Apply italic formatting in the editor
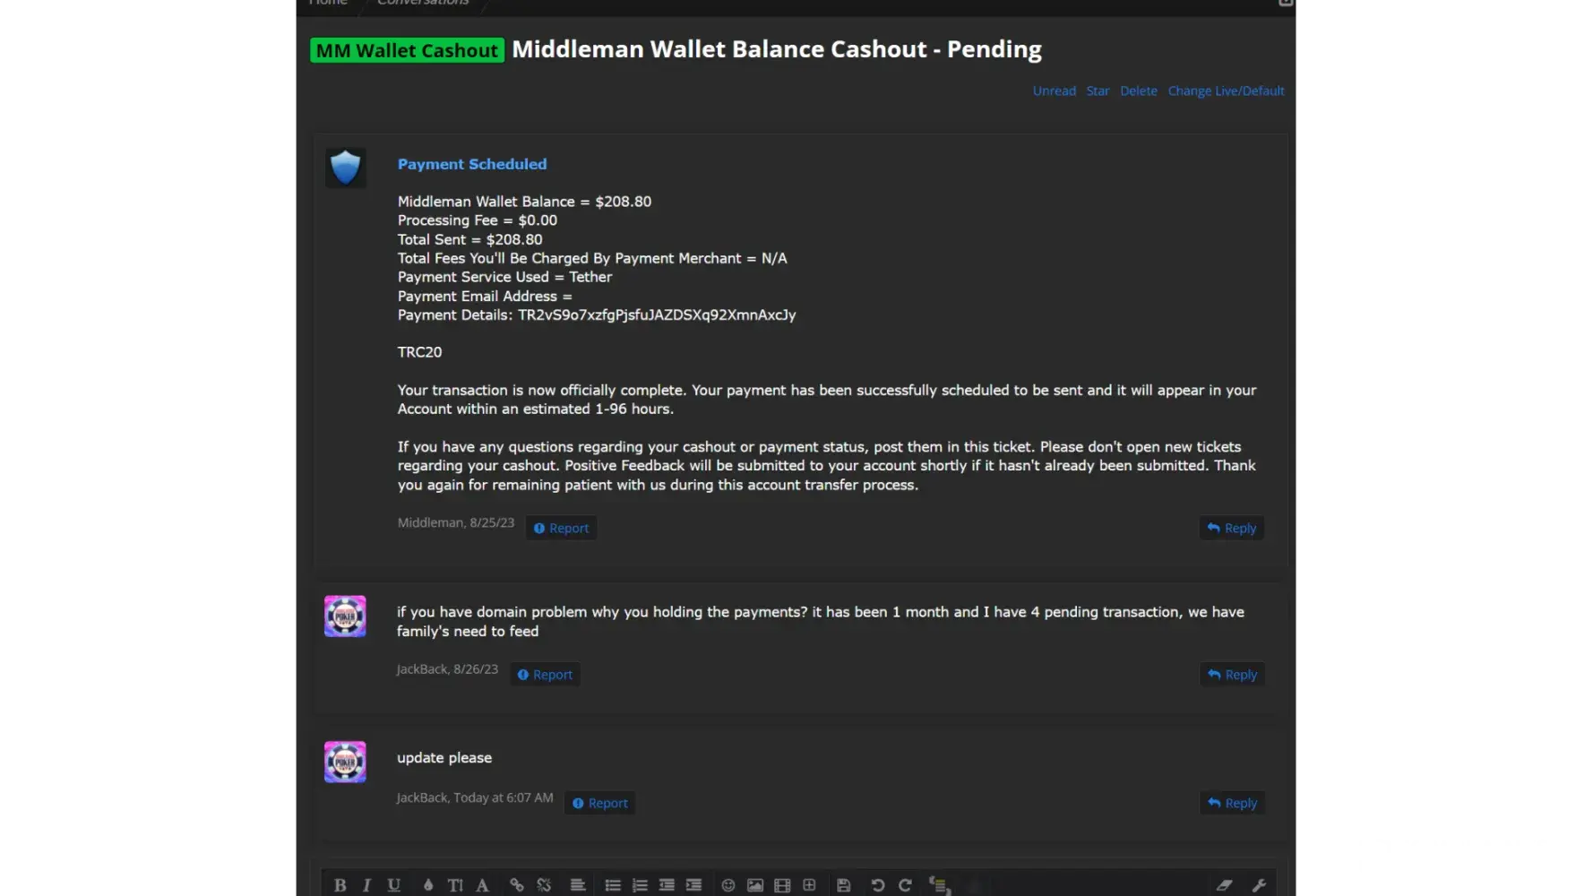1593x896 pixels. [x=366, y=885]
